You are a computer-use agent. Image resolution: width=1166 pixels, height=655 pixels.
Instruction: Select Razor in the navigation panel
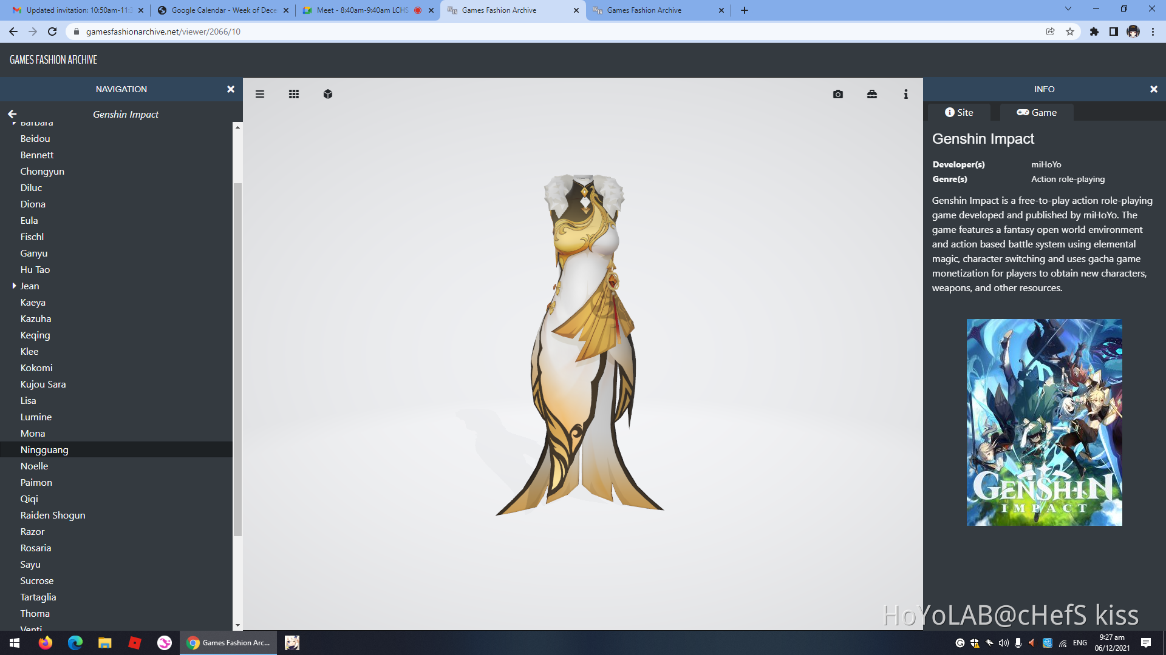33,532
